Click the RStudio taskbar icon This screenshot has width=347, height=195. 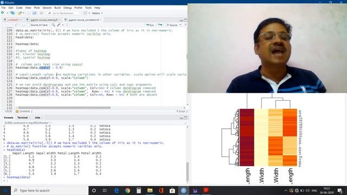[x=183, y=190]
